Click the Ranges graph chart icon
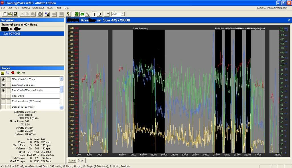This screenshot has height=168, width=292. 3,73
